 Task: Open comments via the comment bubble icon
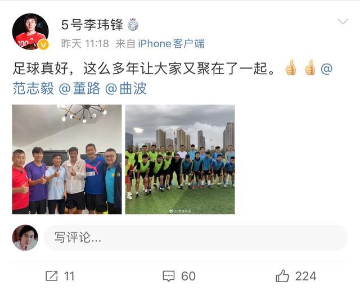click(x=169, y=276)
